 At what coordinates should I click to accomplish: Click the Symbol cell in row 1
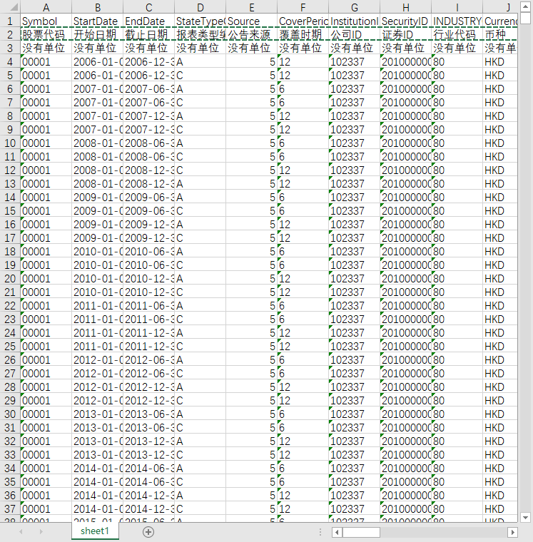point(46,21)
